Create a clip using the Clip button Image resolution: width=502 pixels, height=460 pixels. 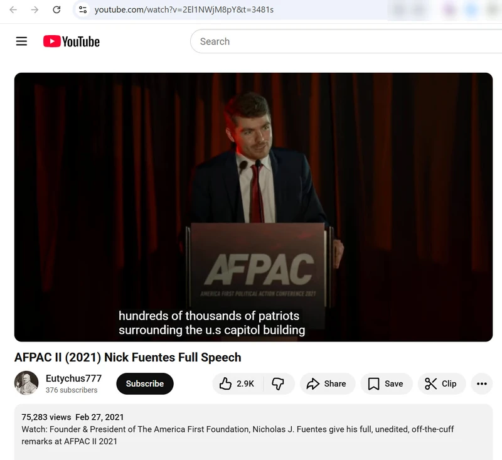tap(441, 383)
